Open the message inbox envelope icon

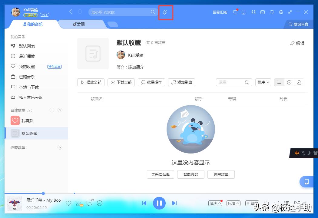[x=263, y=12]
